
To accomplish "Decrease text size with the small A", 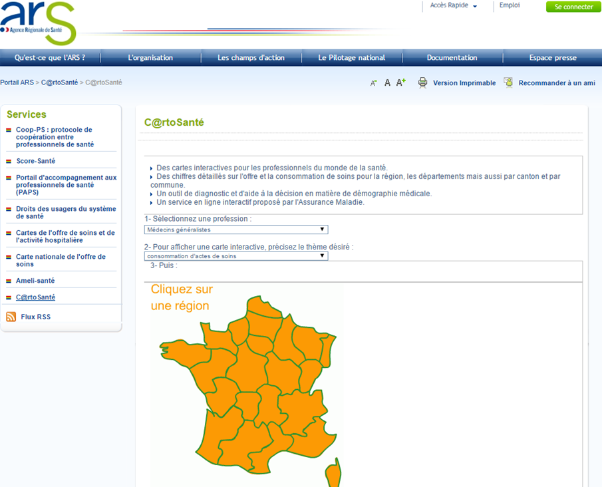I will [x=373, y=83].
